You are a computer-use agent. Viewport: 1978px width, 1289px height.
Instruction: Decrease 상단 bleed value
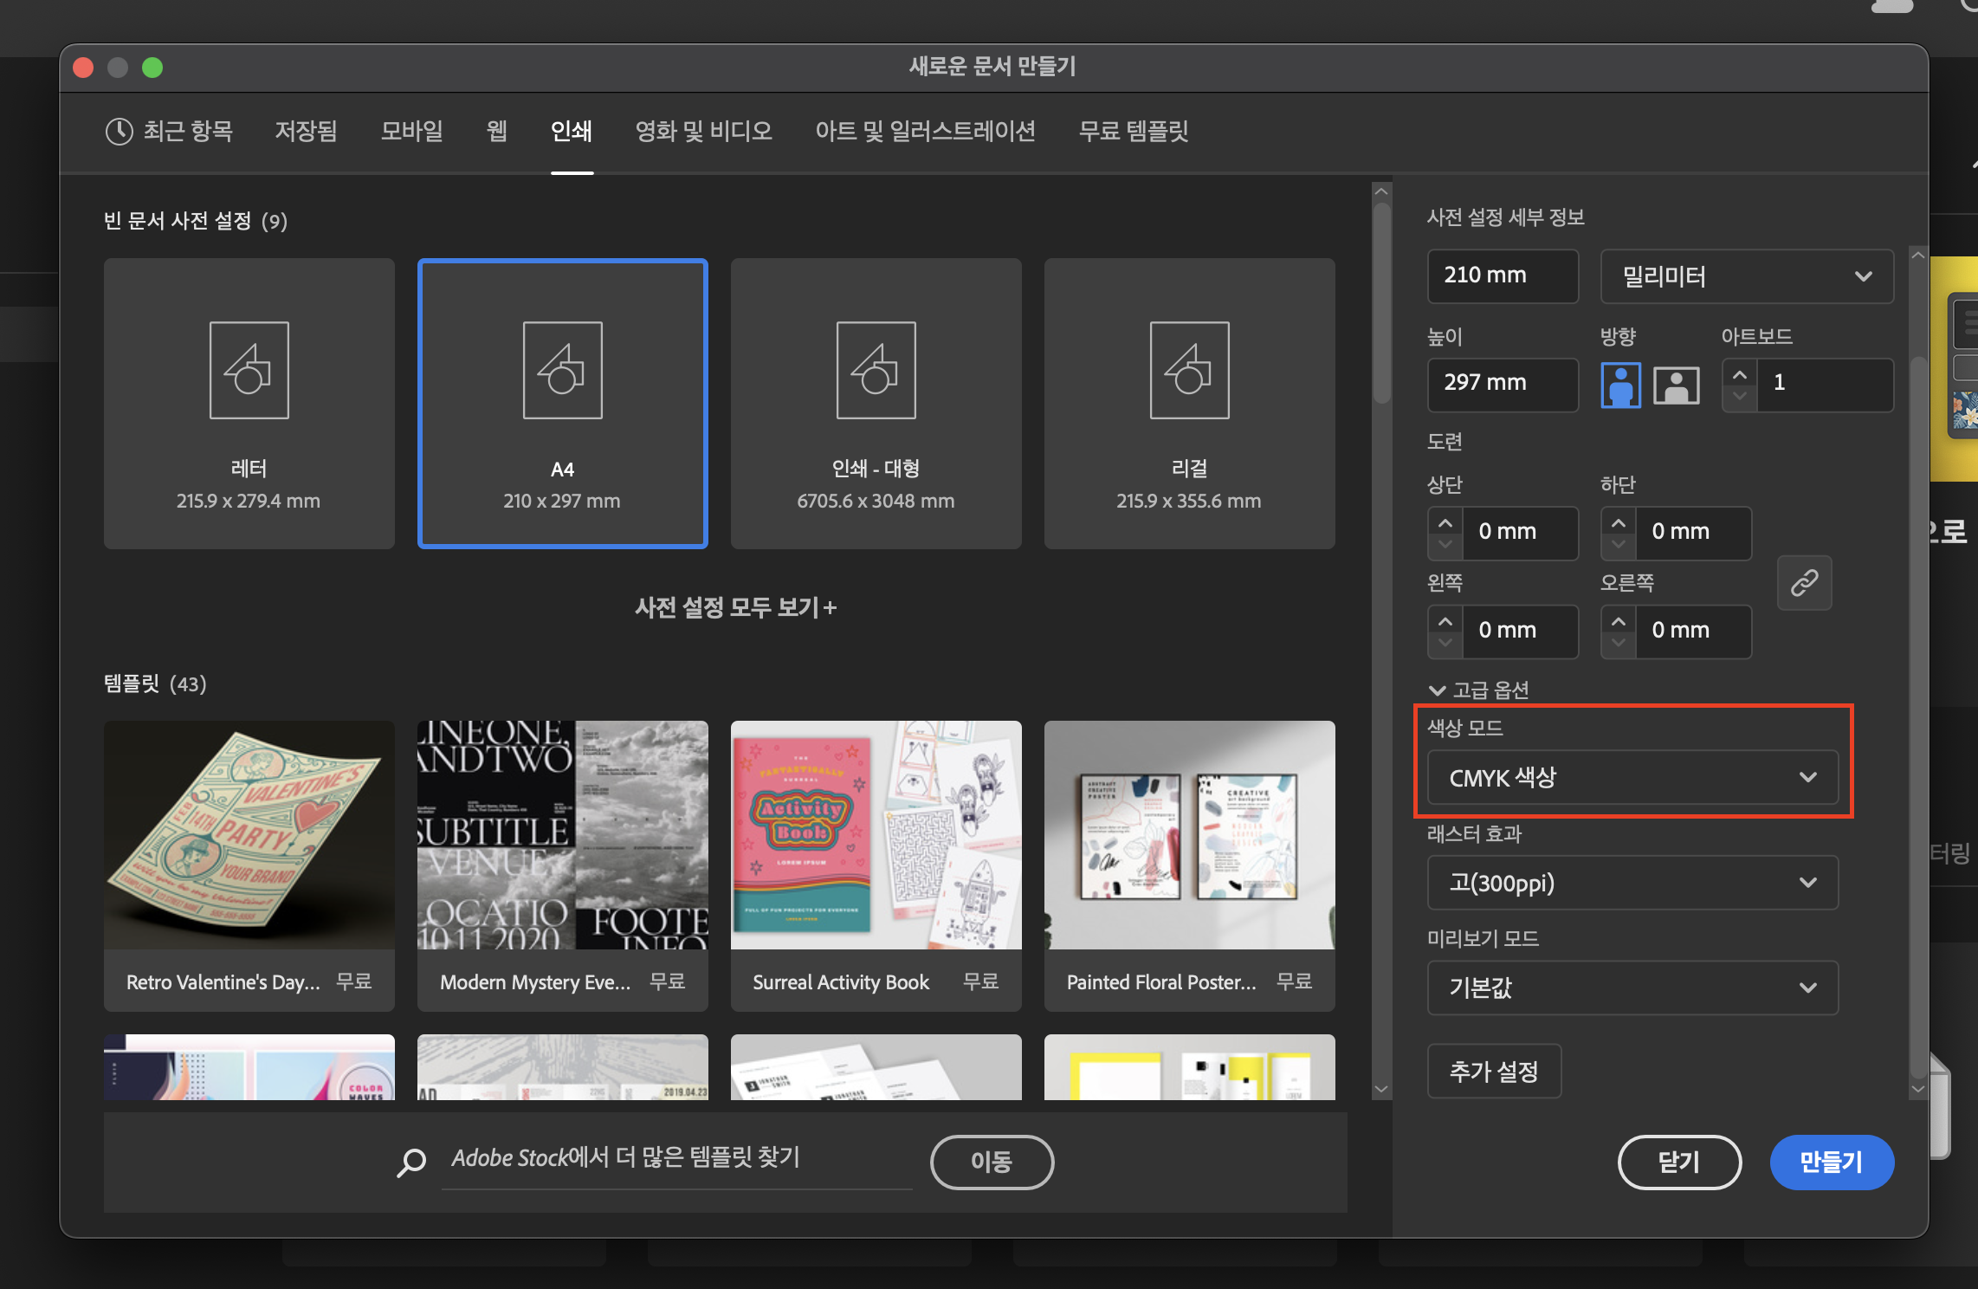(x=1445, y=545)
